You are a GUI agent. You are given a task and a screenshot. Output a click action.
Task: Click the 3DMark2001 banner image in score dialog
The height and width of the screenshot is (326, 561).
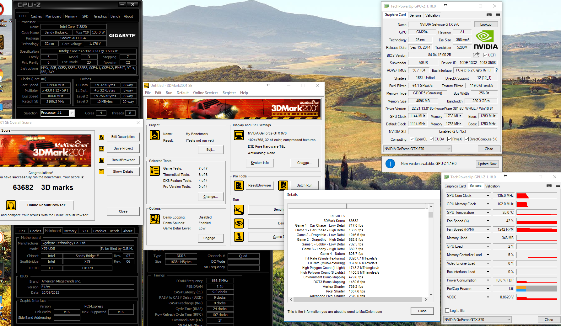point(46,150)
